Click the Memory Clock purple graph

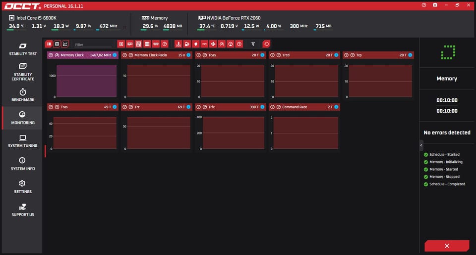tap(86, 81)
